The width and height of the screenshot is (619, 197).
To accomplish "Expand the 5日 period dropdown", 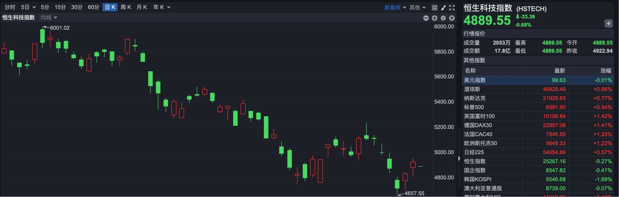I will [28, 7].
